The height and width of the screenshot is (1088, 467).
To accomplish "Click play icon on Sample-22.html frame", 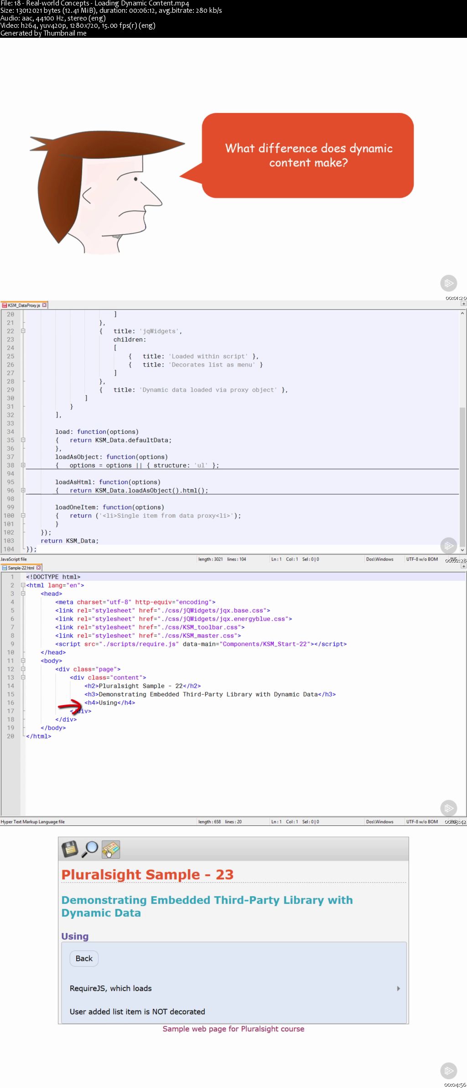I will (x=448, y=808).
